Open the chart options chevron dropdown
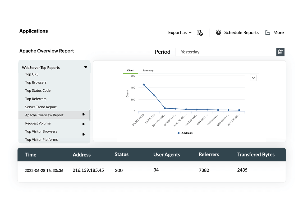Screen dimensions: 303x207 [253, 78]
